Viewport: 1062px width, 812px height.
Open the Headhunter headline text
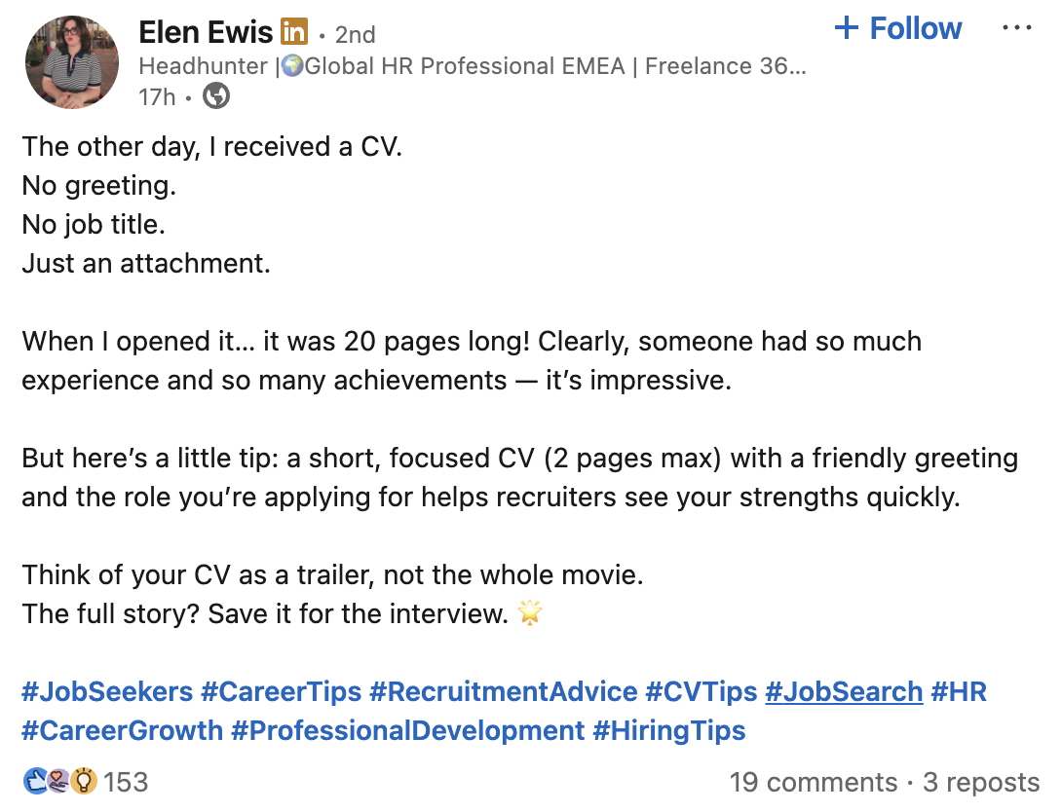tap(473, 65)
